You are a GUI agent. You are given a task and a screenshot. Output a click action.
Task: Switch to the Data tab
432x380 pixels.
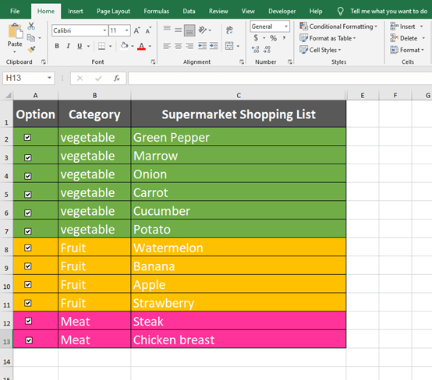click(x=189, y=11)
